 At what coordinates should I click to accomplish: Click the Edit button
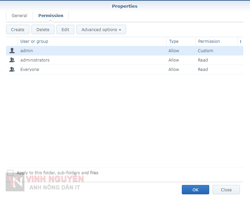[x=65, y=29]
